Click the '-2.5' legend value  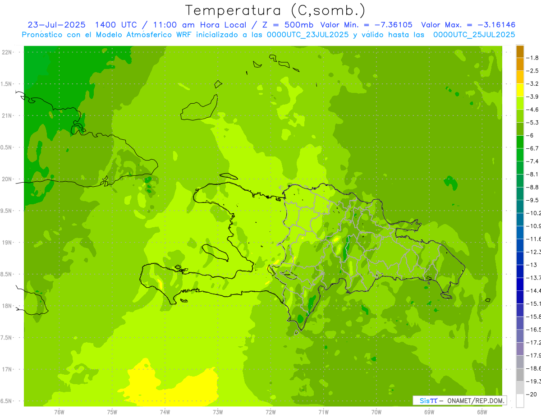pos(533,71)
